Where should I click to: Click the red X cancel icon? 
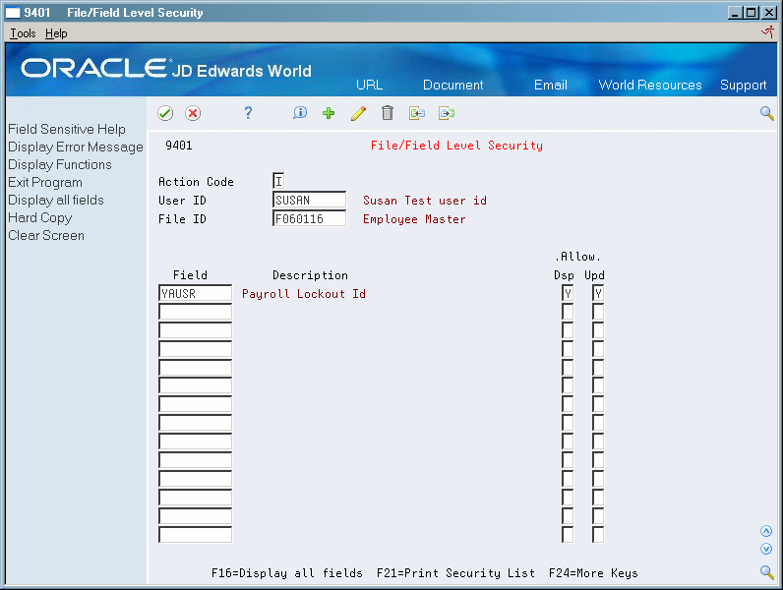[x=193, y=113]
